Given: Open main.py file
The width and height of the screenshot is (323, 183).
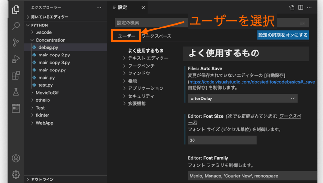Looking at the screenshot, I should 65,78.
